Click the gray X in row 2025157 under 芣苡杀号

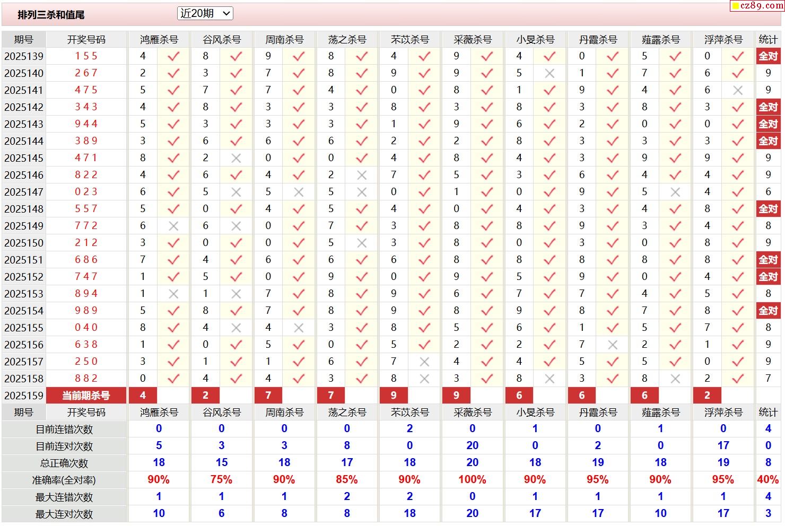tap(424, 362)
